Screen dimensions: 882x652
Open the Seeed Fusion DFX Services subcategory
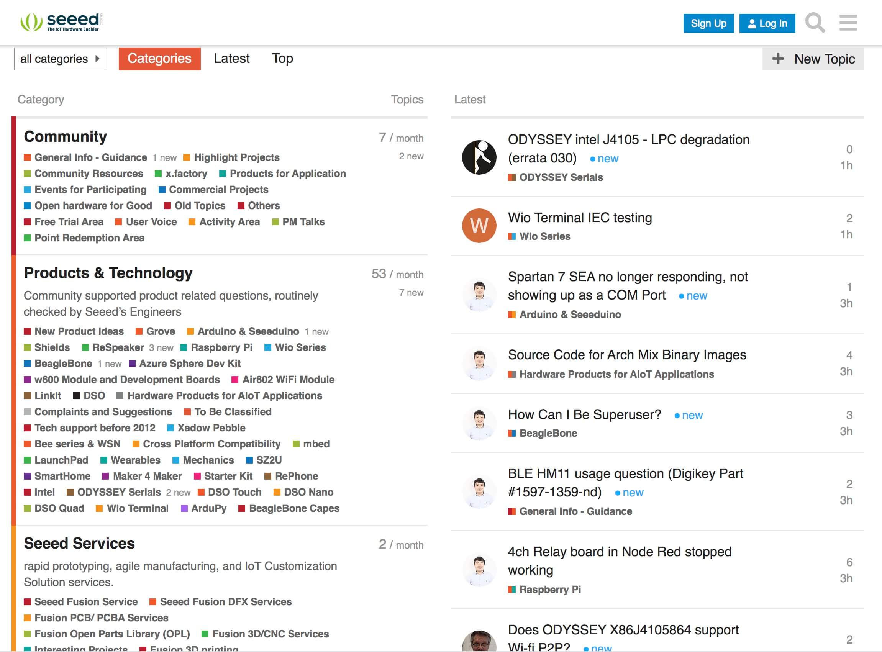pos(221,602)
